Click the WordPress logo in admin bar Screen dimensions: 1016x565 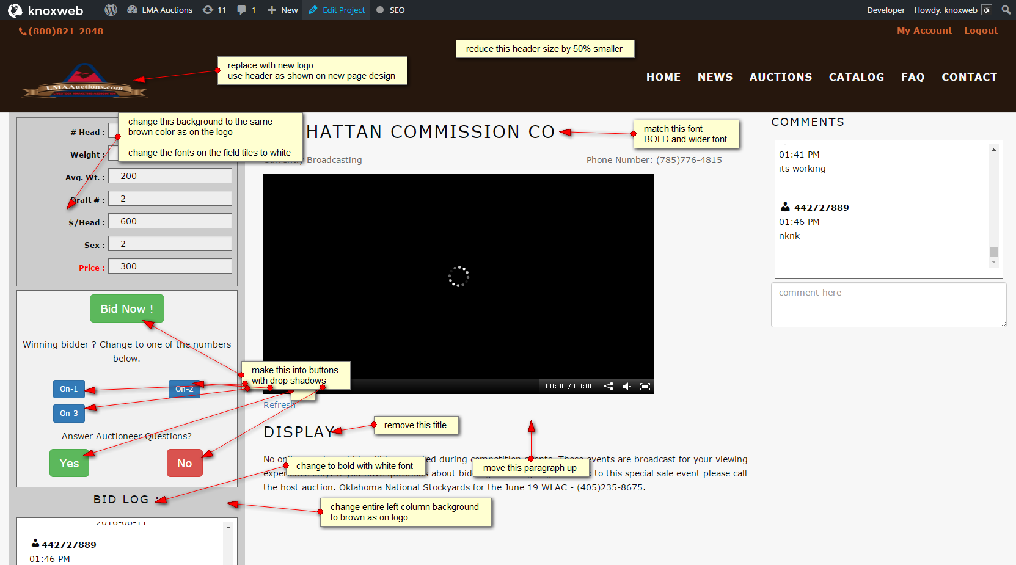point(111,10)
